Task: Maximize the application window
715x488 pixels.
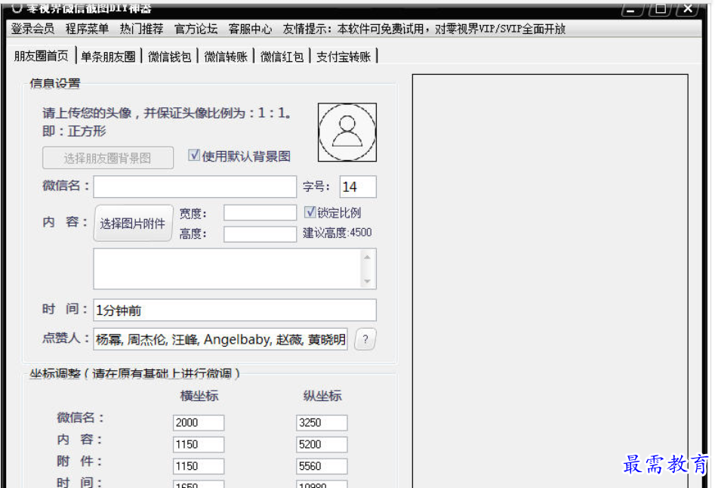Action: 661,8
